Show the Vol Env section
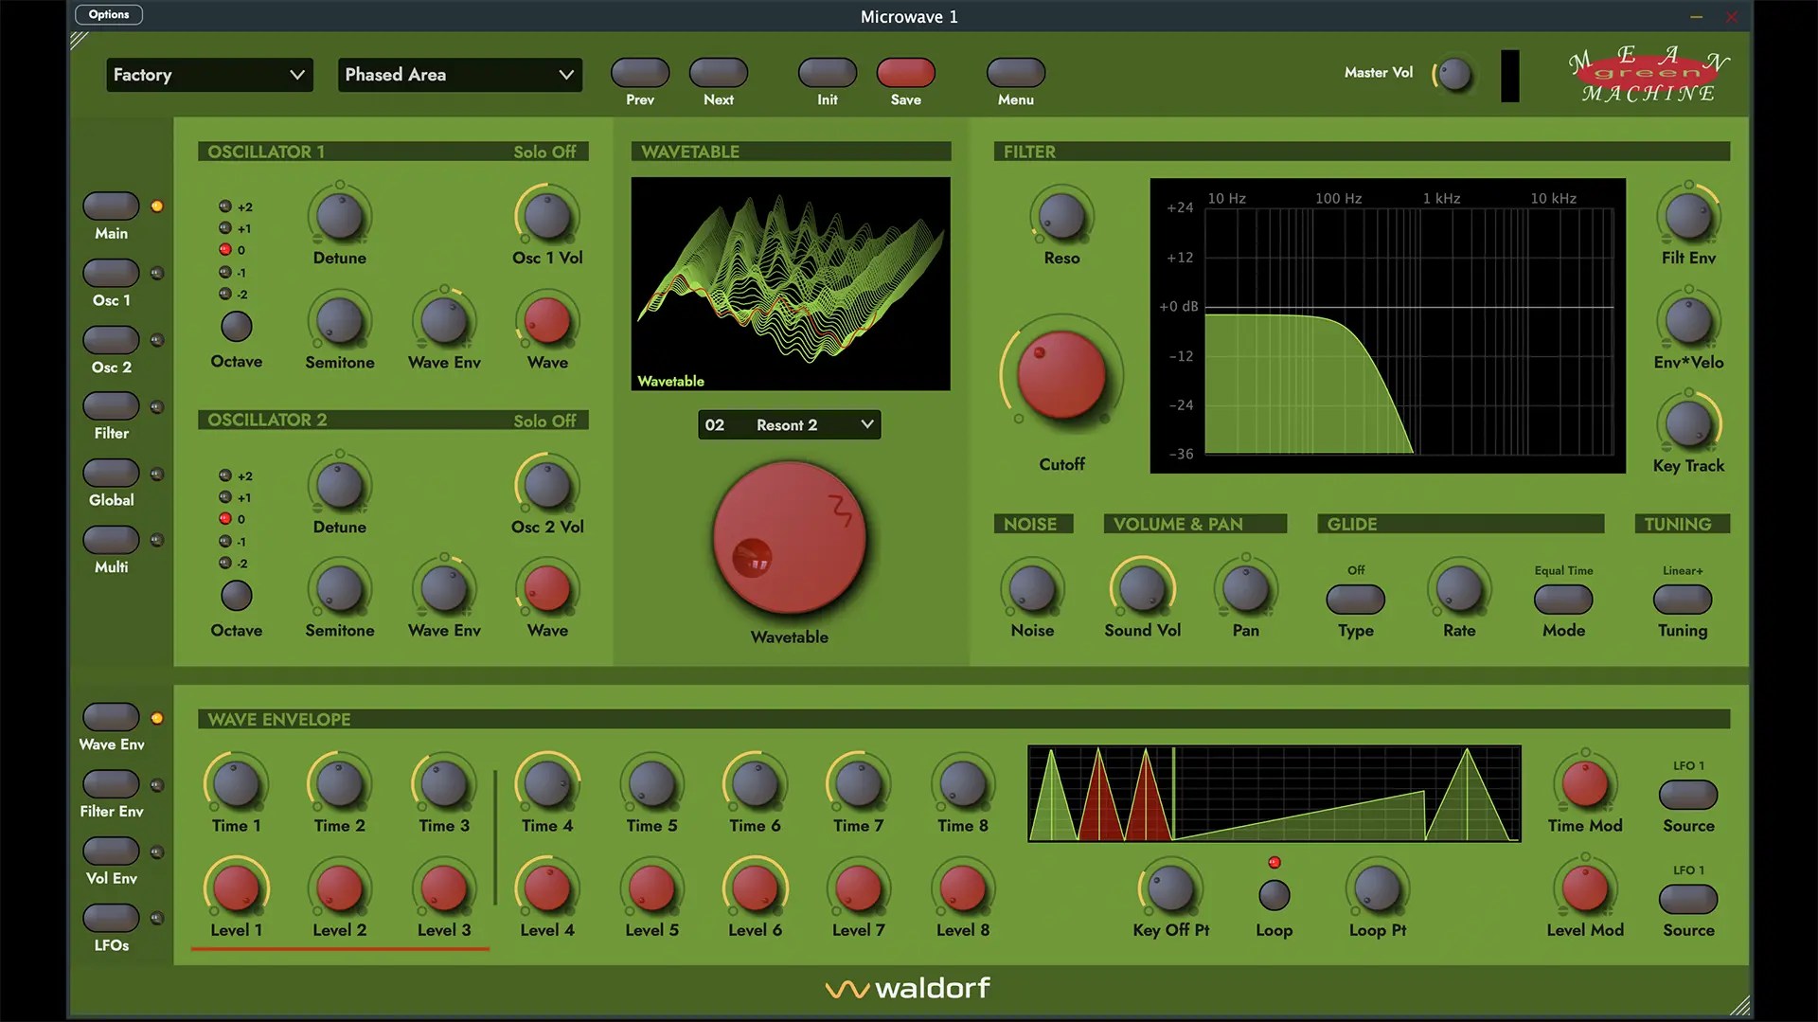1818x1022 pixels. click(x=111, y=851)
